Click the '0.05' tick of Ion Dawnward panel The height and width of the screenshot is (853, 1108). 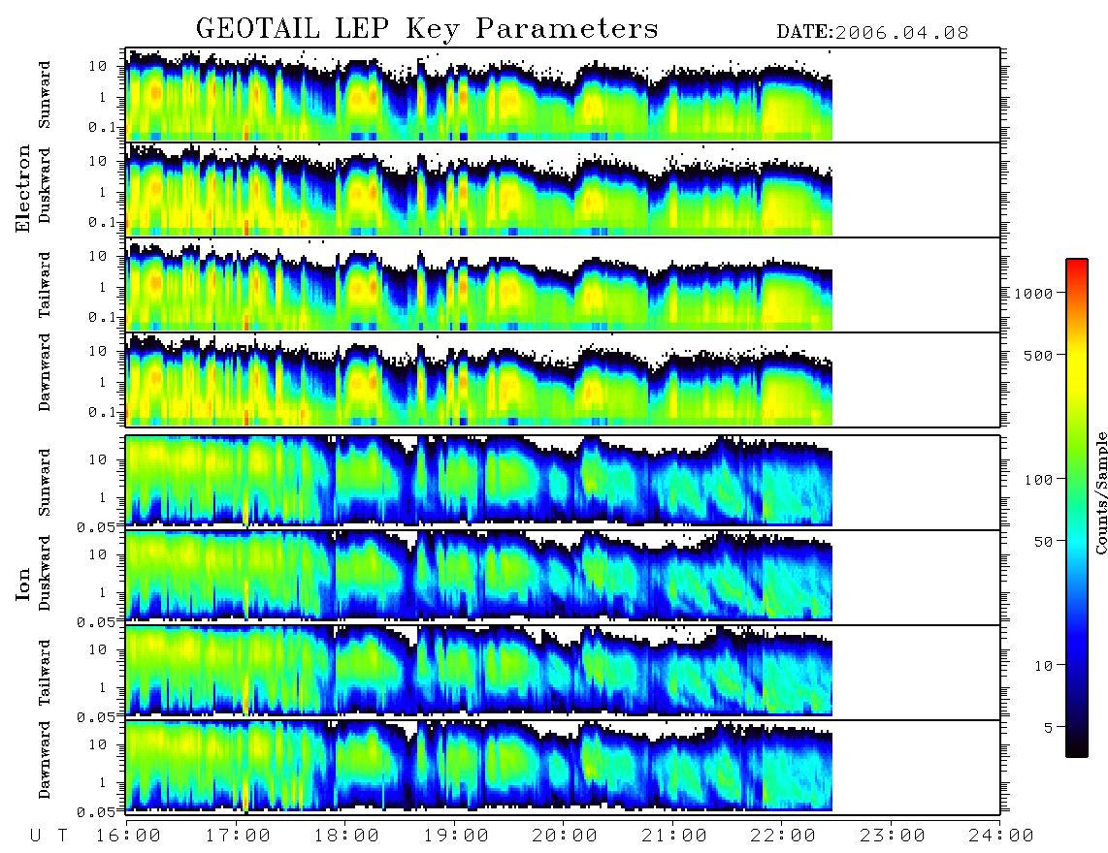(x=95, y=812)
